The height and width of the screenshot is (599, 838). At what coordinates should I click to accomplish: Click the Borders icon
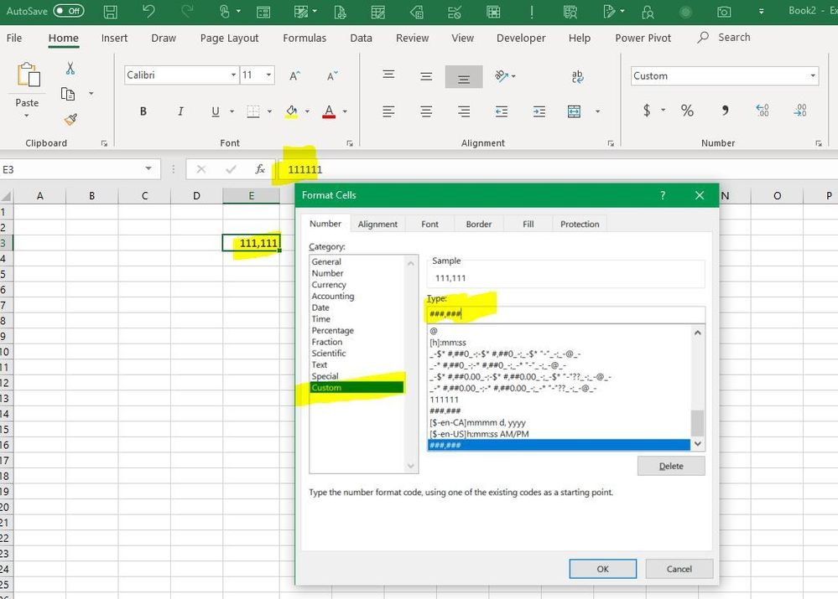253,111
